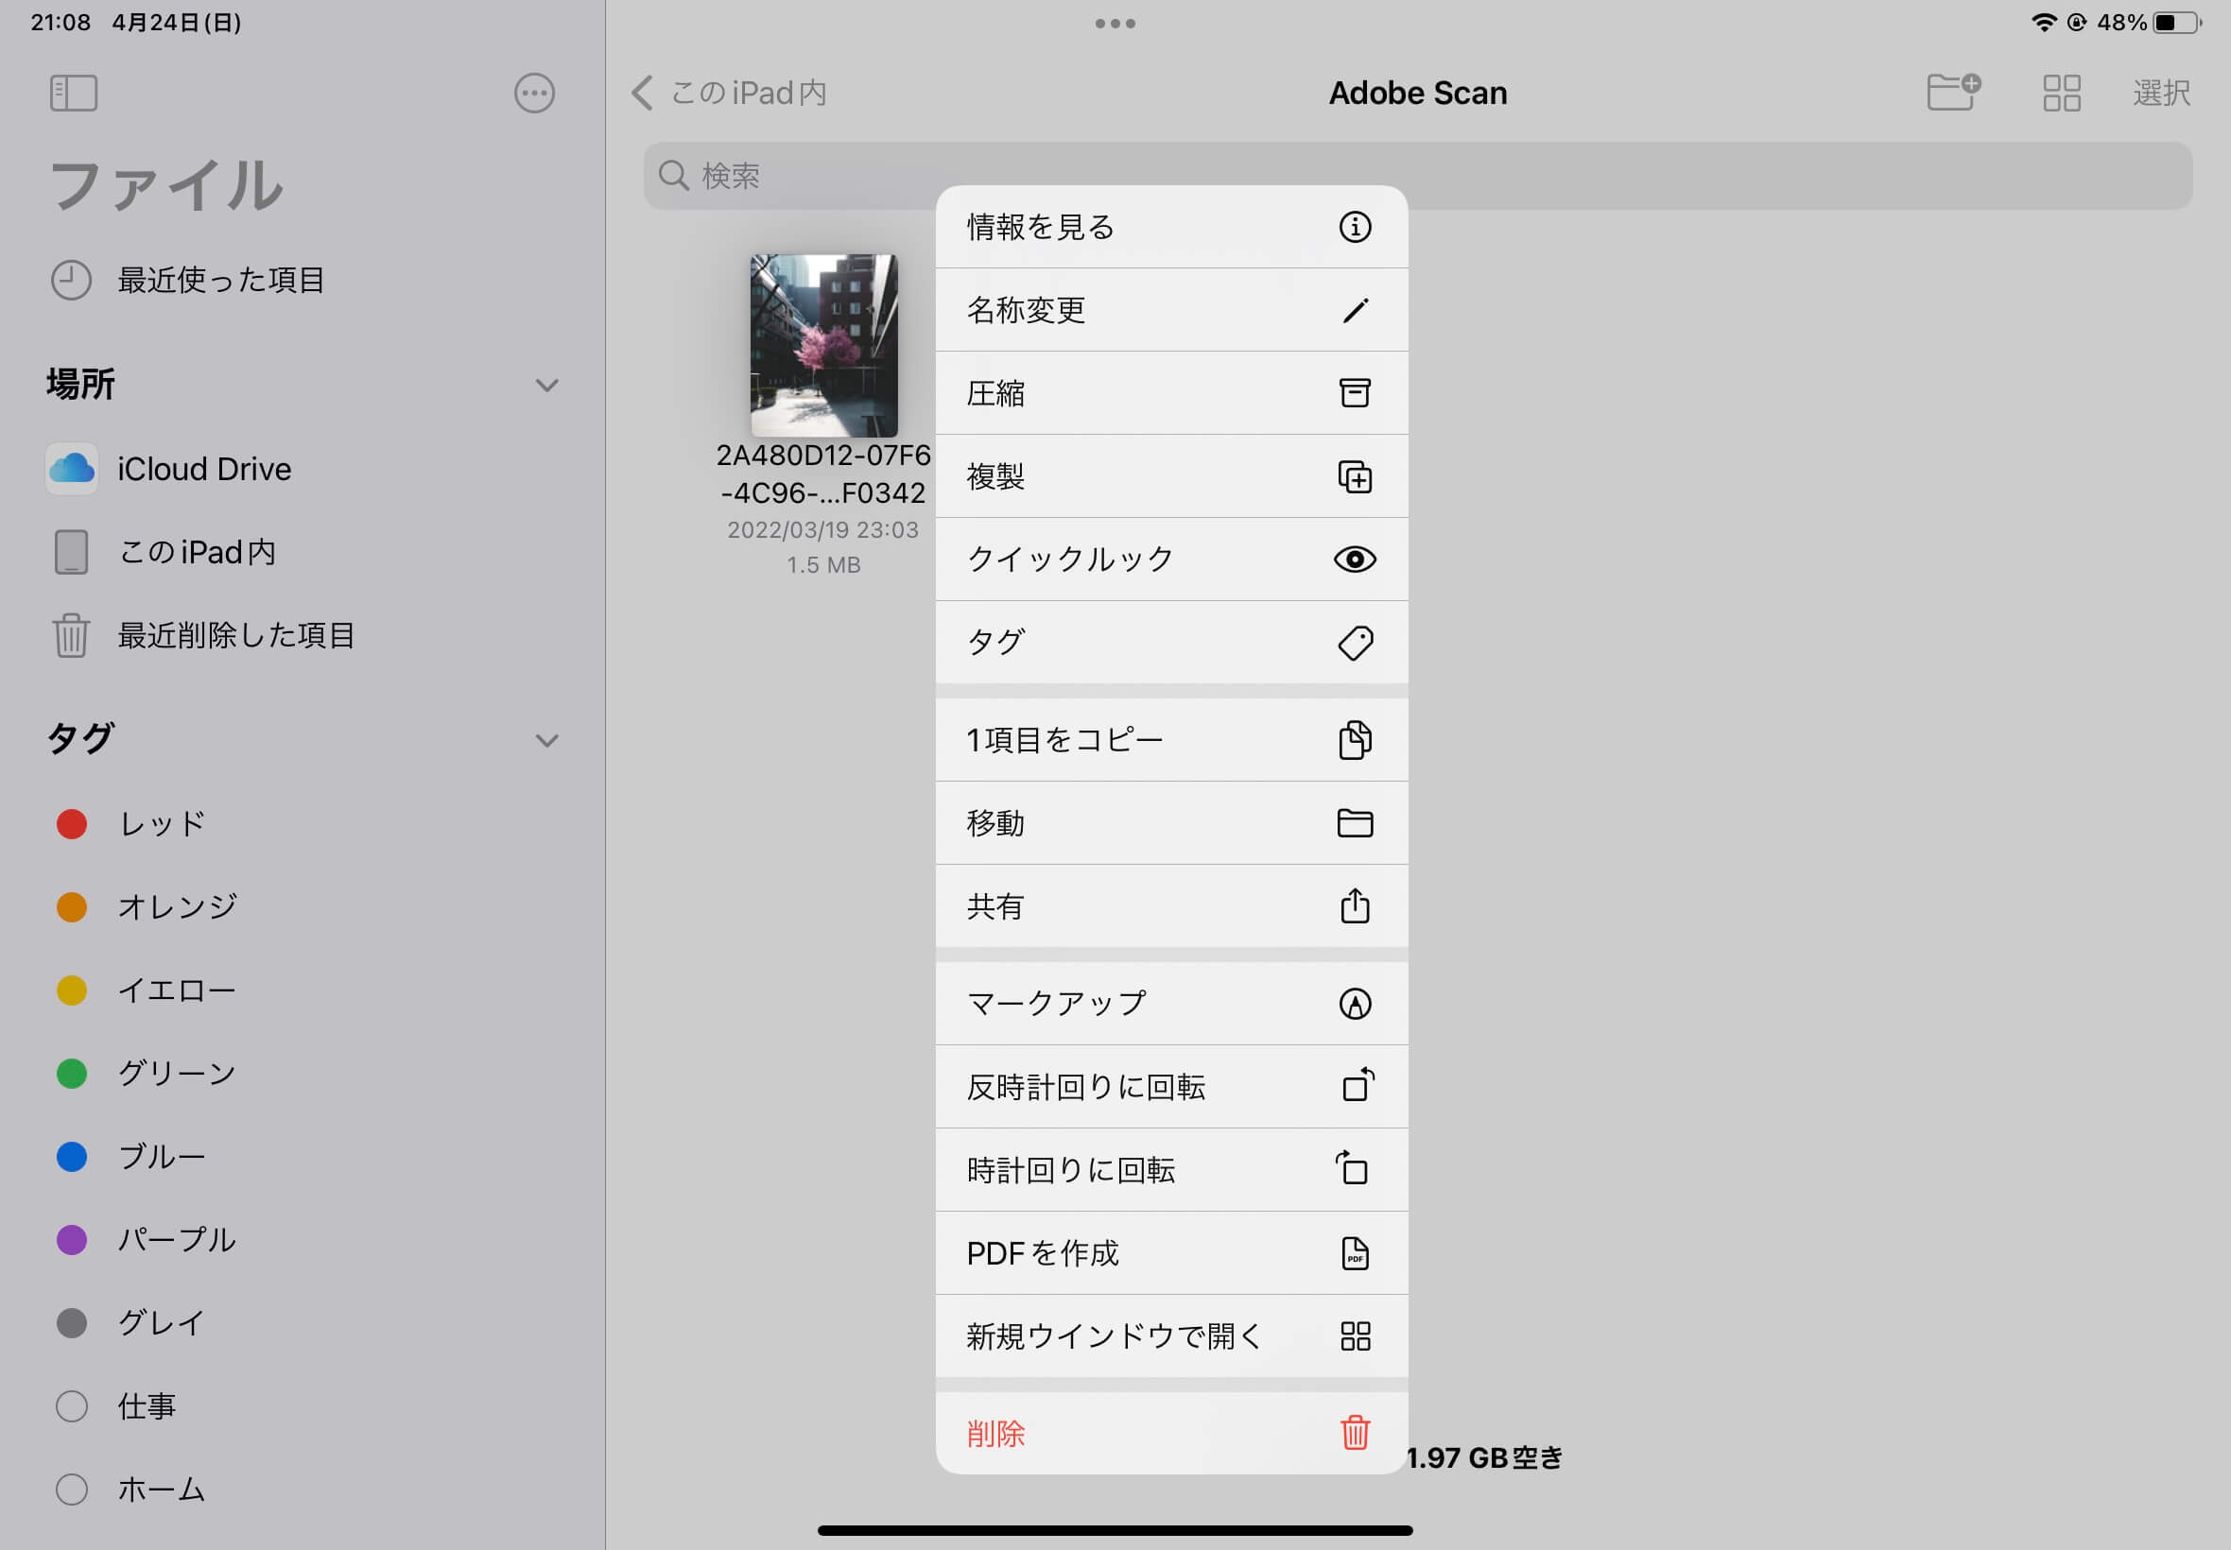Tap the red 削除 menu entry

pos(1171,1433)
